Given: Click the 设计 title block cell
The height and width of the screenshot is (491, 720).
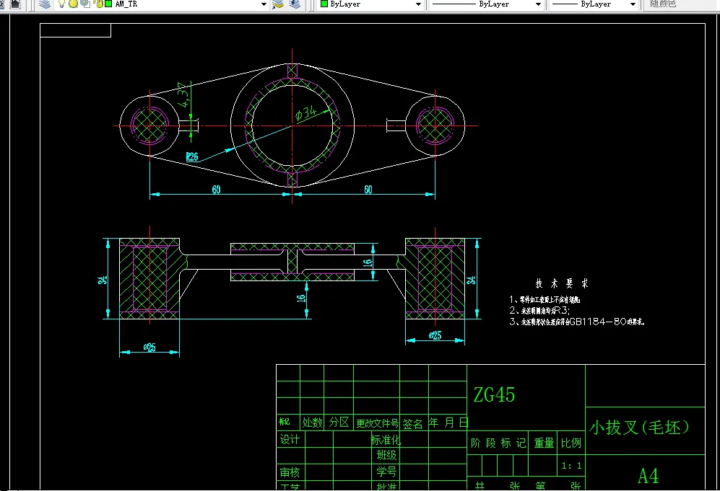Looking at the screenshot, I should pos(290,440).
